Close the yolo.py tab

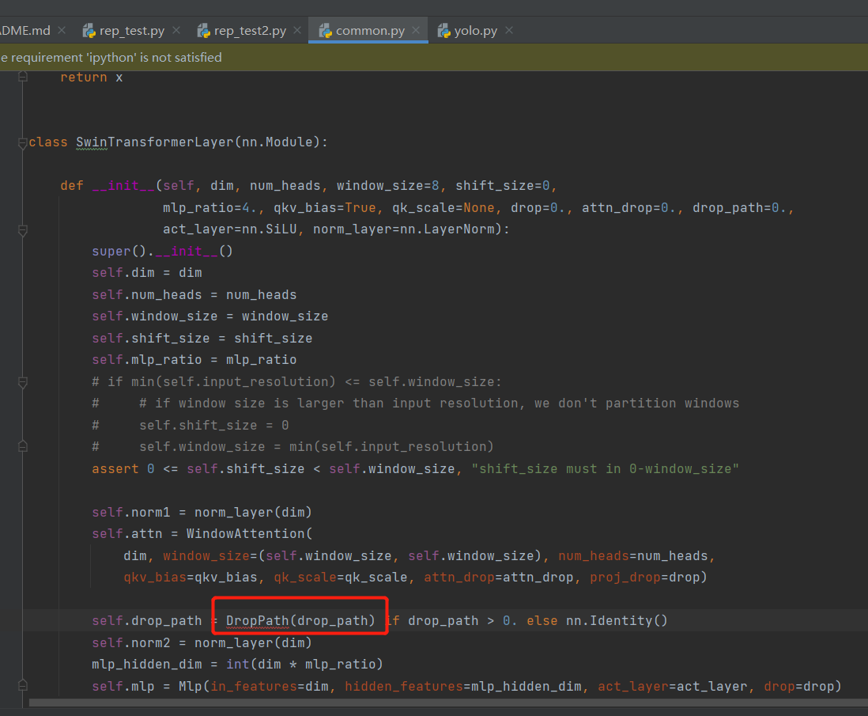pyautogui.click(x=509, y=31)
